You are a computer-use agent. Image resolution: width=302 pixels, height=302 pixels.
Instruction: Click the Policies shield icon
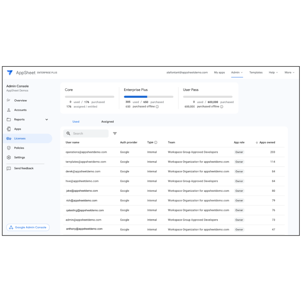[9, 148]
